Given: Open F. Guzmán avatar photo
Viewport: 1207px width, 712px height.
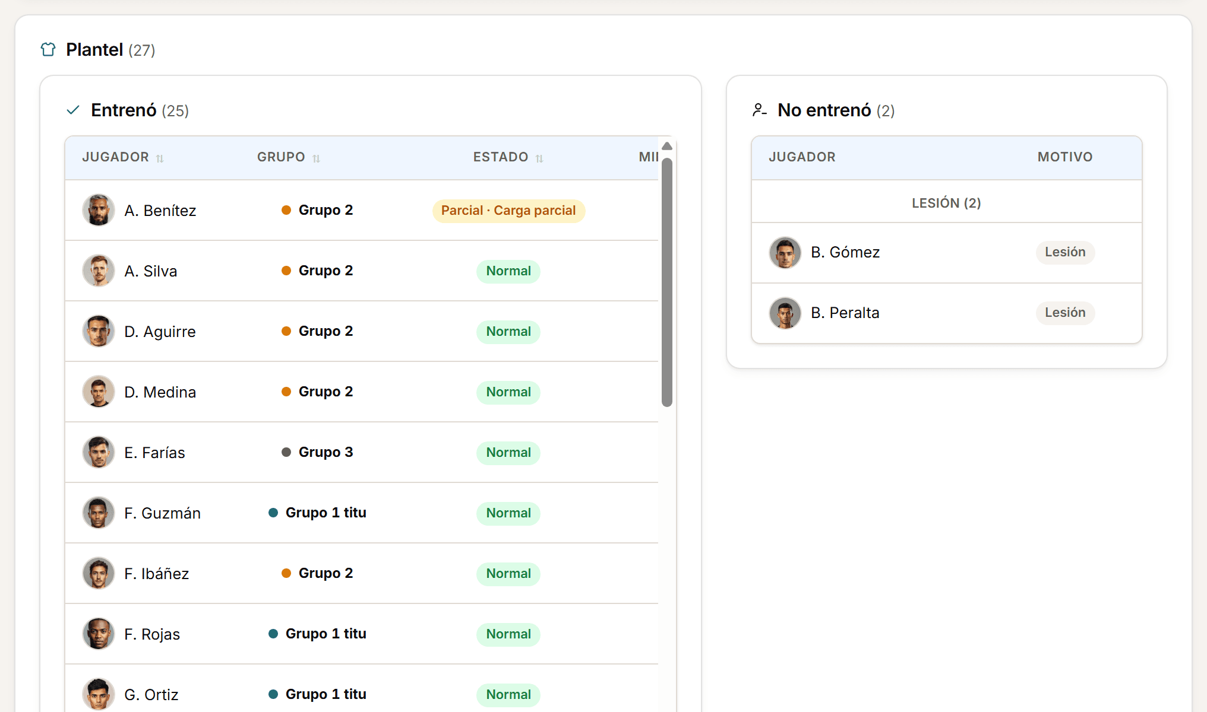Looking at the screenshot, I should (99, 513).
